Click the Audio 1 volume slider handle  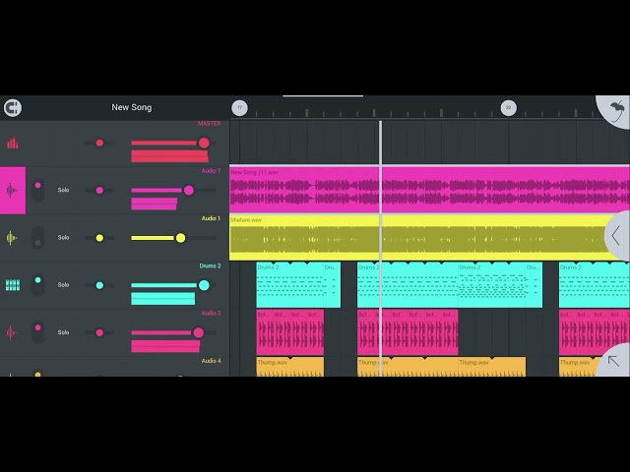point(181,238)
